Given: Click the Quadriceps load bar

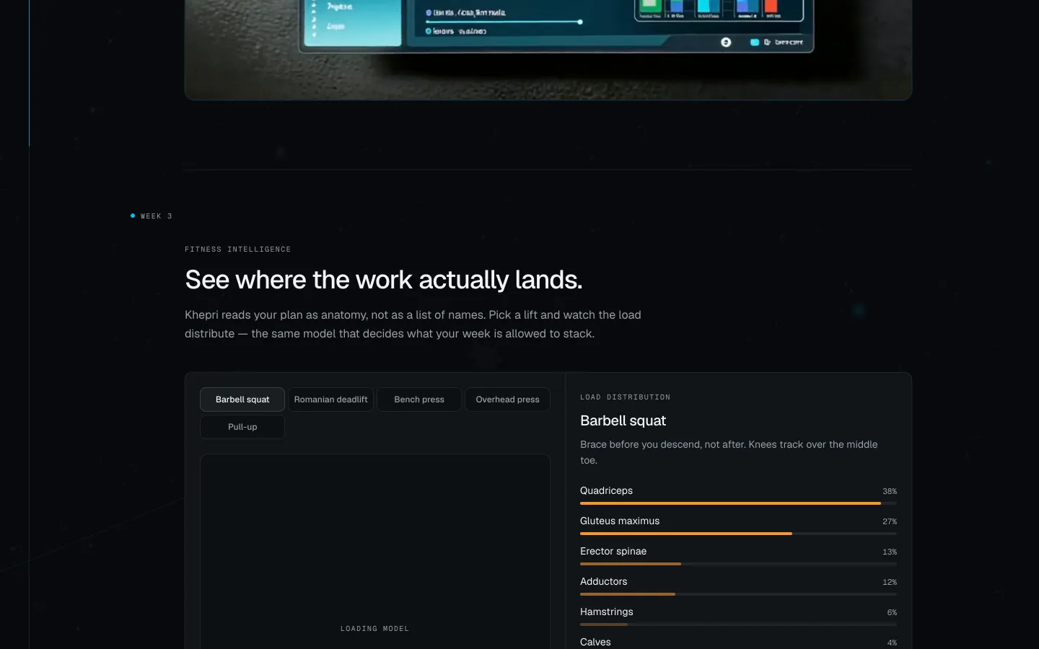Looking at the screenshot, I should coord(738,503).
